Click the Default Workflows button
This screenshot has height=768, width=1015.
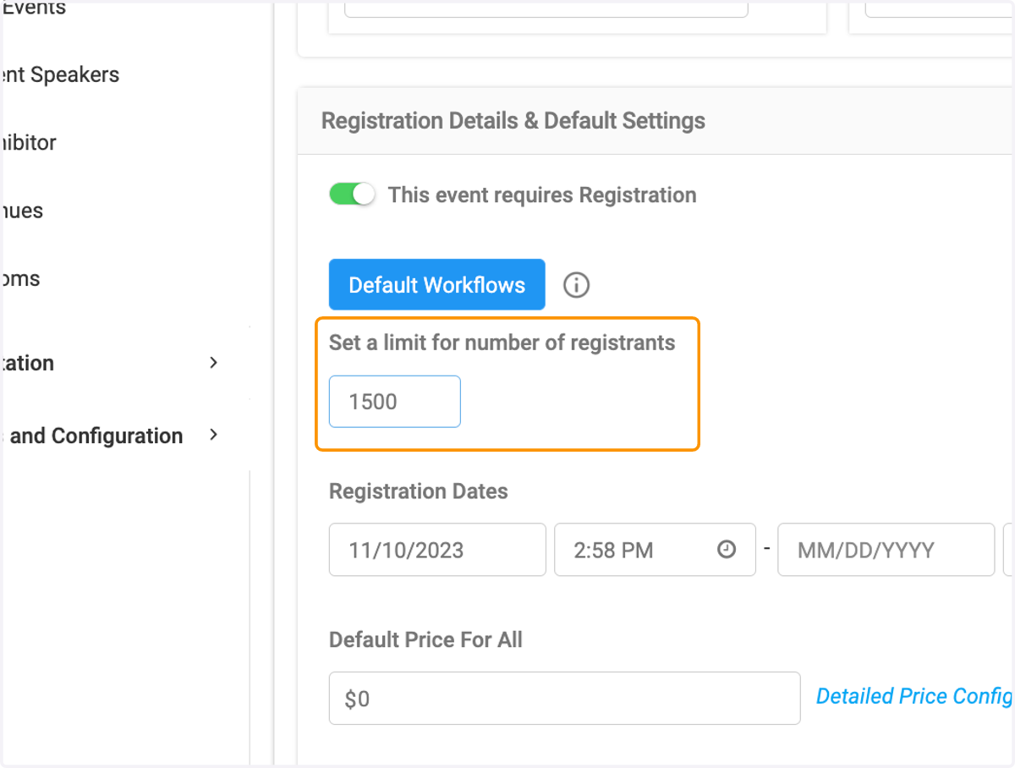pyautogui.click(x=437, y=285)
